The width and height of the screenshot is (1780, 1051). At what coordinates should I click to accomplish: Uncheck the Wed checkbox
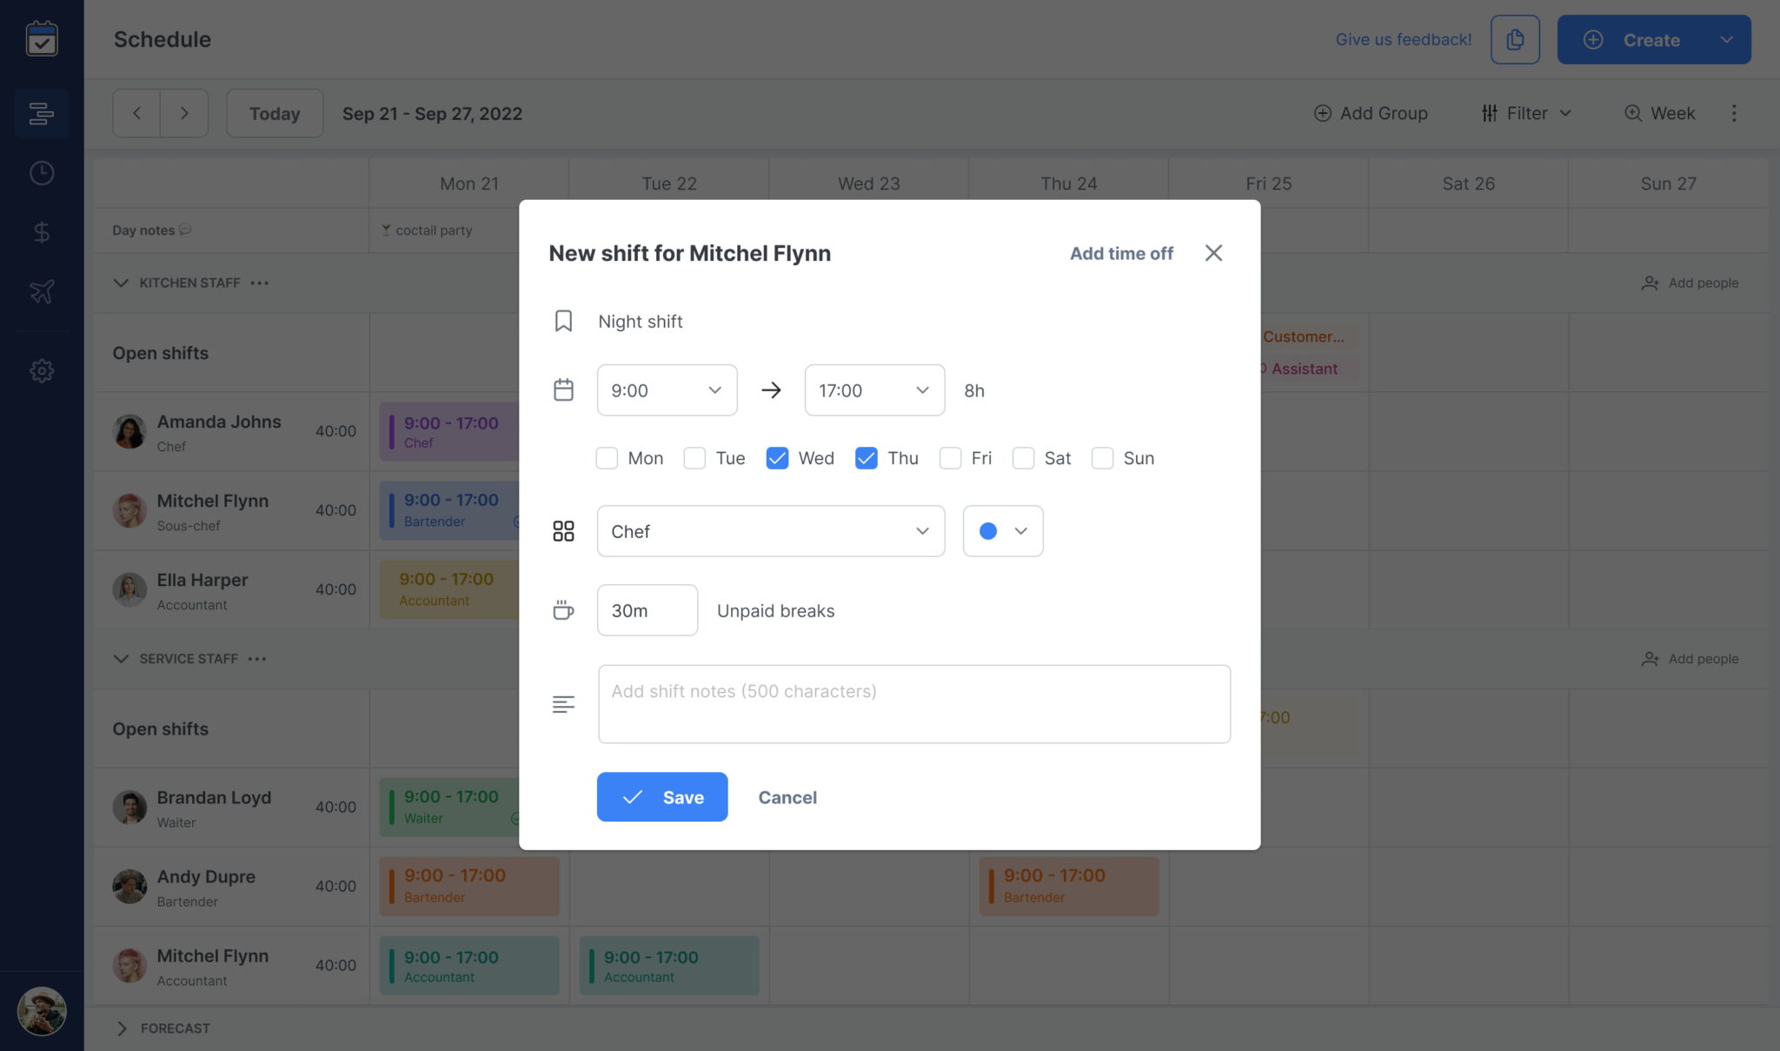[776, 458]
